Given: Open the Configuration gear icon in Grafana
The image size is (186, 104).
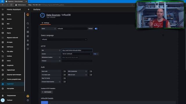Looking at the screenshot, I should [x=28, y=45].
